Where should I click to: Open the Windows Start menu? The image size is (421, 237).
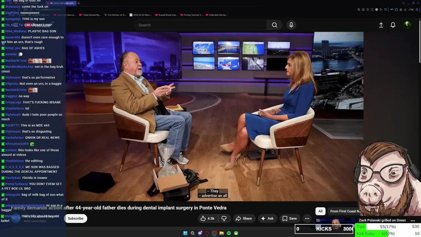[x=185, y=233]
